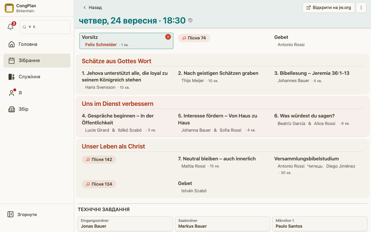Viewport: 371px width, 232px height.
Task: Open meeting on jw.org
Action: point(329,8)
